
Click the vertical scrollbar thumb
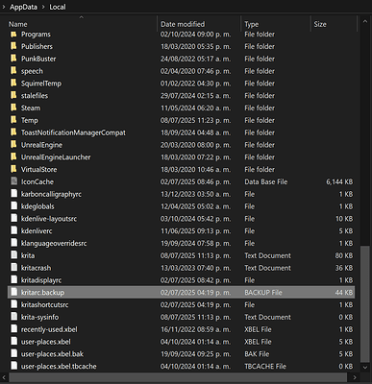pyautogui.click(x=365, y=303)
